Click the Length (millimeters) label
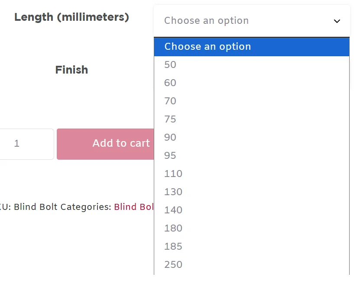360x296 pixels. [71, 17]
